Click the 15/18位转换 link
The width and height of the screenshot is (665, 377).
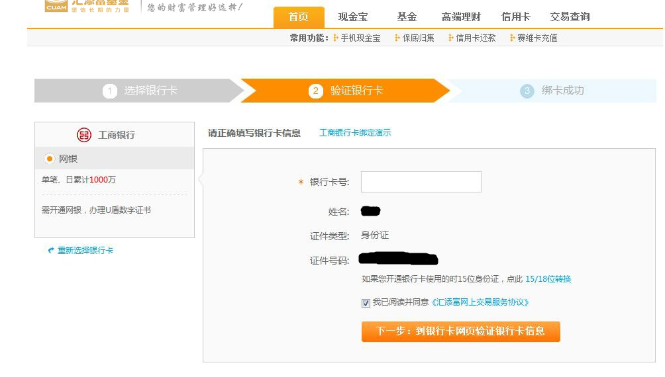tap(548, 279)
